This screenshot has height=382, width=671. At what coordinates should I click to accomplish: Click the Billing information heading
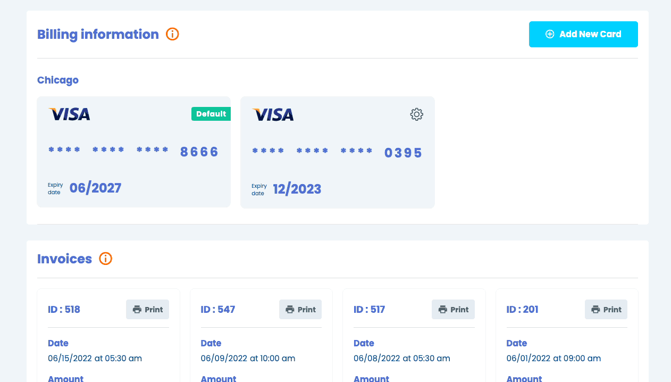(x=98, y=35)
